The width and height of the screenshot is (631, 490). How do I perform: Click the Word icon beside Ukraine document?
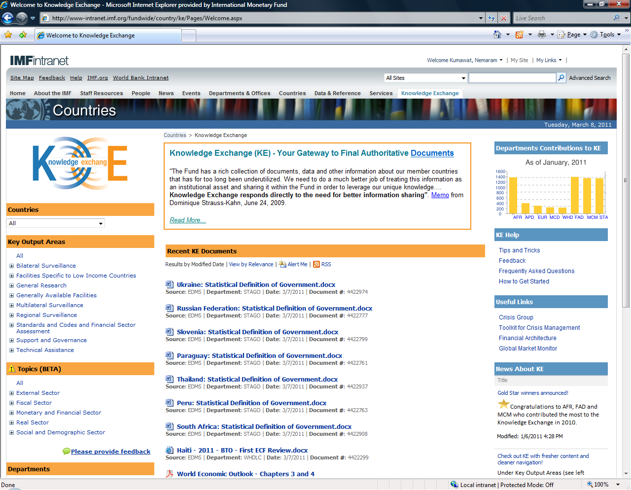pos(169,284)
